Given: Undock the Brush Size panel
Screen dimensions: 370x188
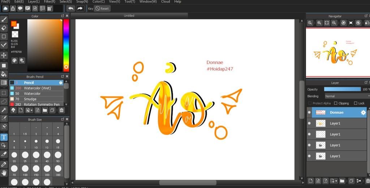Looking at the screenshot, I should point(63,119).
